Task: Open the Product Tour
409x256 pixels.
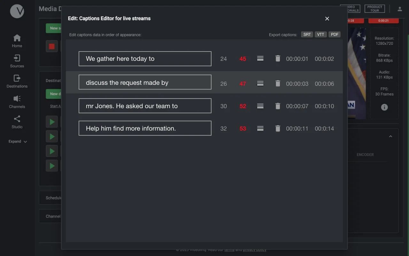Action: 374,9
